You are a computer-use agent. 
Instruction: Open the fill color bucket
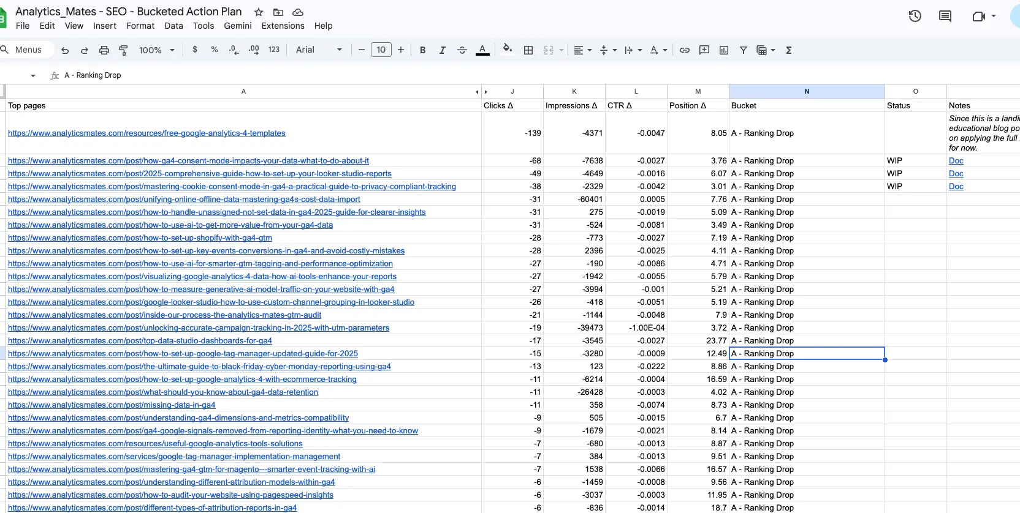pos(507,49)
